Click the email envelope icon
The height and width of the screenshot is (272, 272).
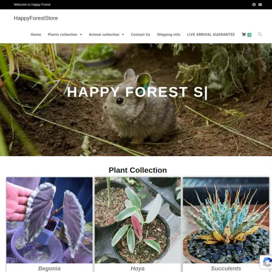[260, 5]
